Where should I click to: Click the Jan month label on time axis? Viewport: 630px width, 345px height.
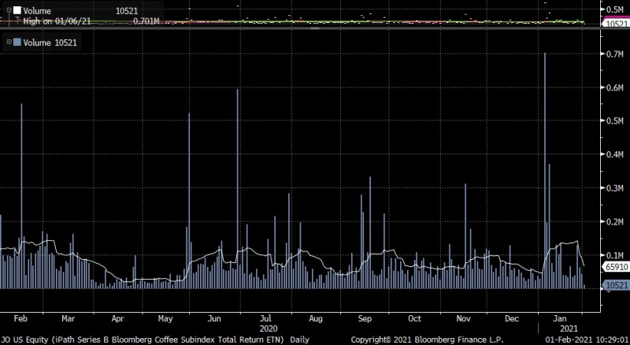point(560,318)
